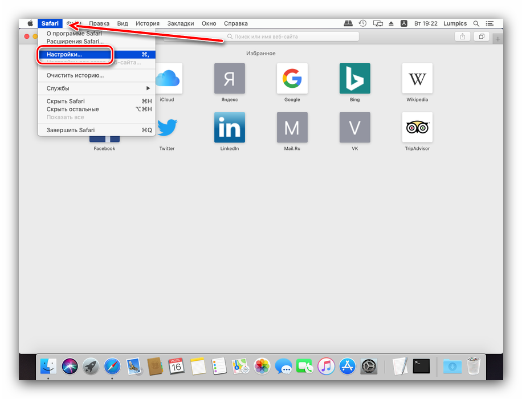522x399 pixels.
Task: Expand the Службы submenu
Action: [x=97, y=88]
